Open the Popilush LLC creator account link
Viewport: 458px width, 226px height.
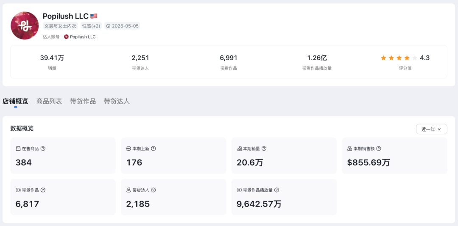[83, 37]
